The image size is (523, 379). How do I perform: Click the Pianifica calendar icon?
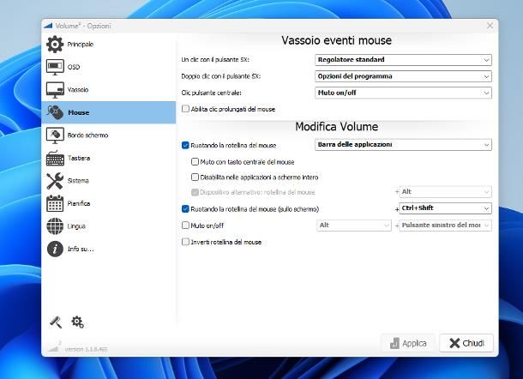point(55,203)
